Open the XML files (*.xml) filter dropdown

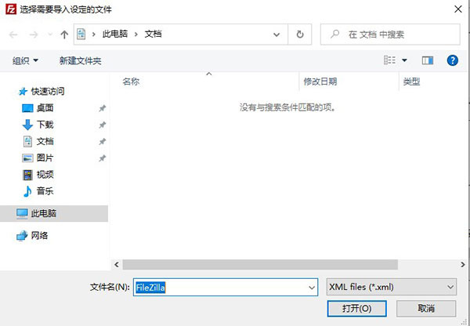(x=392, y=288)
